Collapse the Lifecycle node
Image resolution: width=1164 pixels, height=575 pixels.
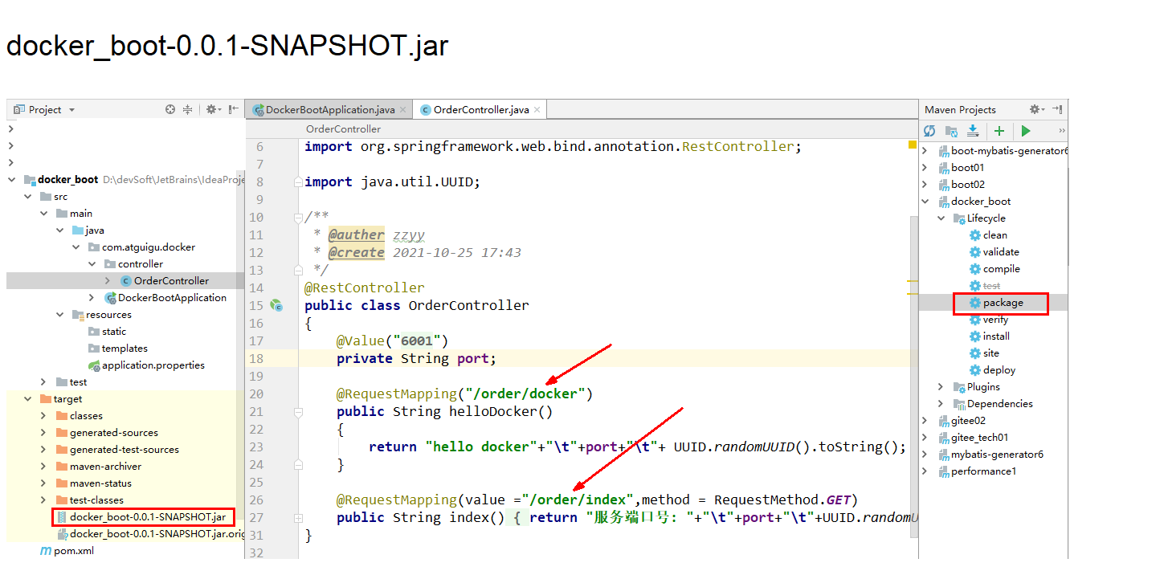(x=941, y=218)
